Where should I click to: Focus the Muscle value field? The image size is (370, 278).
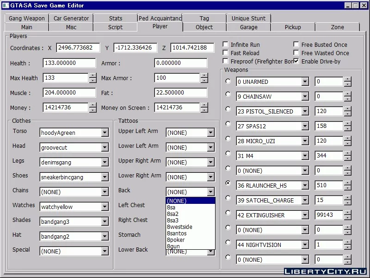tap(69, 92)
